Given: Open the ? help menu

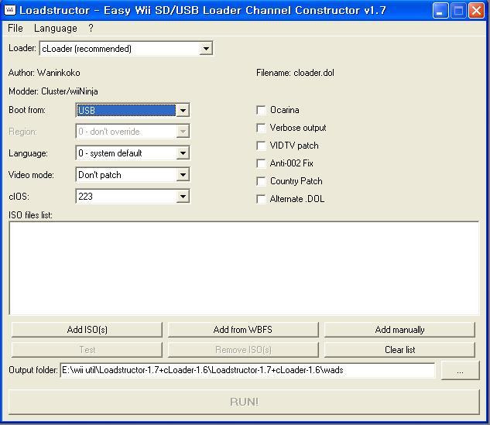Looking at the screenshot, I should click(x=91, y=28).
